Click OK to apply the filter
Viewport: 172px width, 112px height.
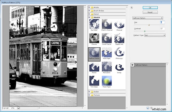click(150, 8)
